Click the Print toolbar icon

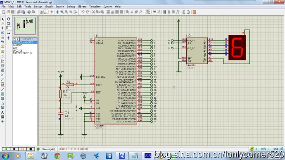pyautogui.click(x=29, y=12)
